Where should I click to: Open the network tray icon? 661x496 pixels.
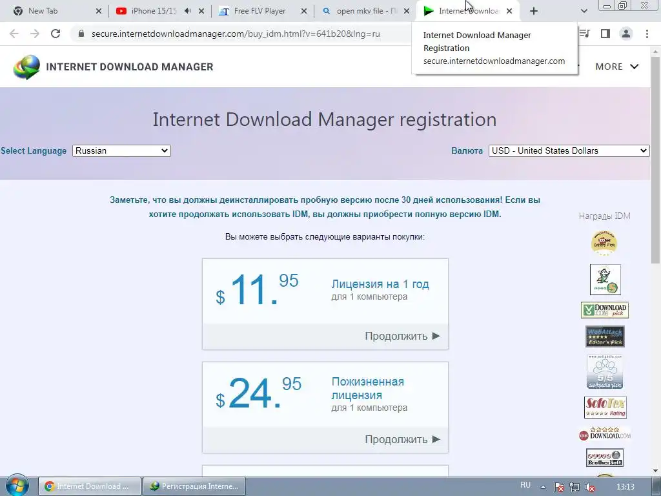point(574,487)
